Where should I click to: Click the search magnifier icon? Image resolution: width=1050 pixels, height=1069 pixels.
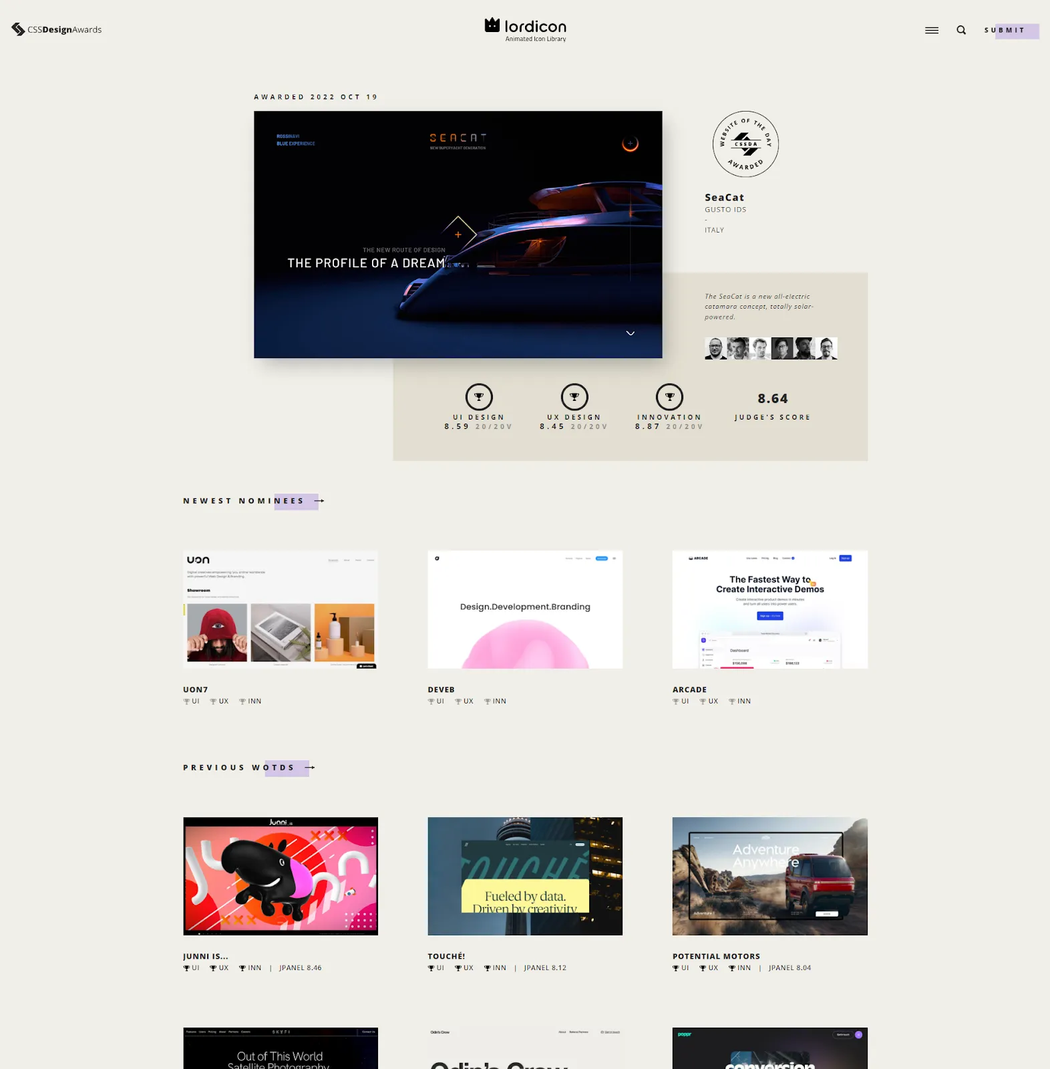(961, 30)
